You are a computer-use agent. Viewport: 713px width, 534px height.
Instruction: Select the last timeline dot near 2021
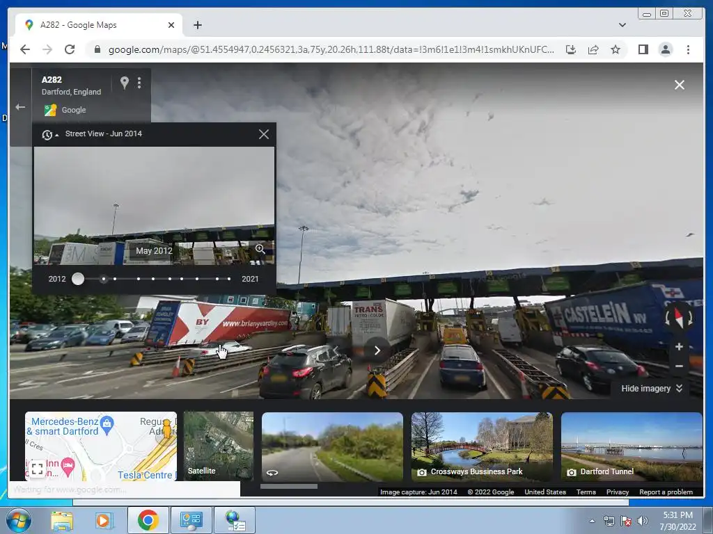point(228,279)
